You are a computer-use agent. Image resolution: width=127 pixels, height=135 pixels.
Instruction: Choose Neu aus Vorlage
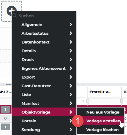pos(100,112)
